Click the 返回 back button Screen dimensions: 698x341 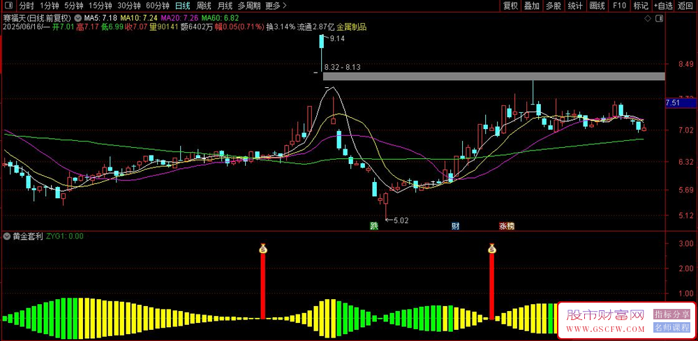(x=686, y=6)
